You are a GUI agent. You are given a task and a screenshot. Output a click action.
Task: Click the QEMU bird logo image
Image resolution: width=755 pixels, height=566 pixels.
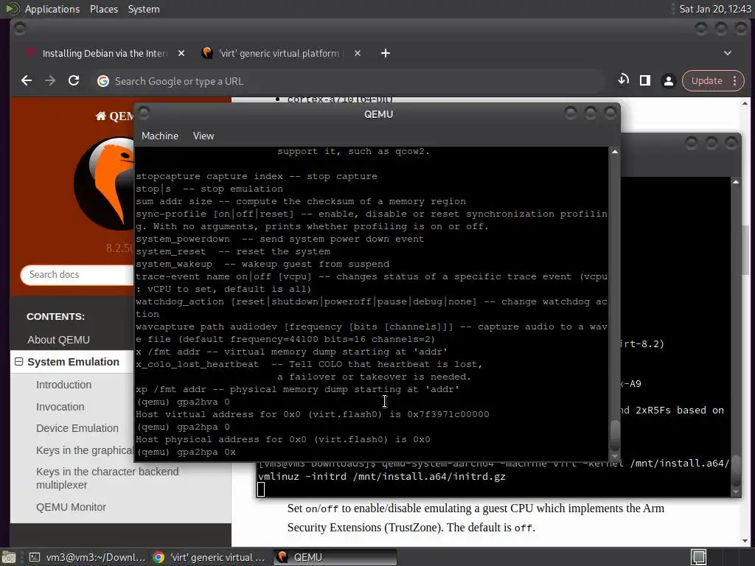(x=103, y=184)
